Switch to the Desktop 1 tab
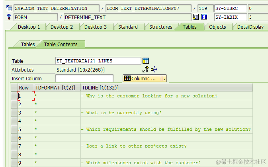The image size is (268, 167). coord(29,27)
